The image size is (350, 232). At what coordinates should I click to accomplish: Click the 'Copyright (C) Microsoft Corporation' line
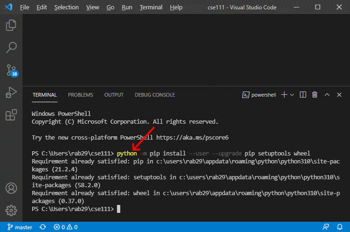[125, 121]
